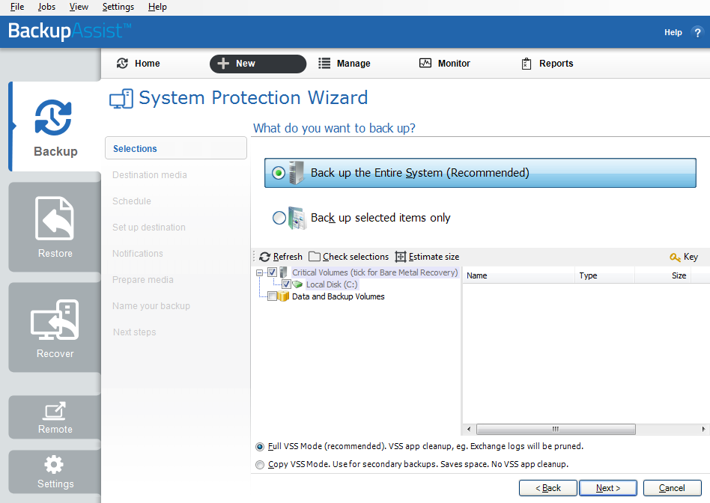Sort by the Name column header
Image resolution: width=710 pixels, height=503 pixels.
point(518,275)
